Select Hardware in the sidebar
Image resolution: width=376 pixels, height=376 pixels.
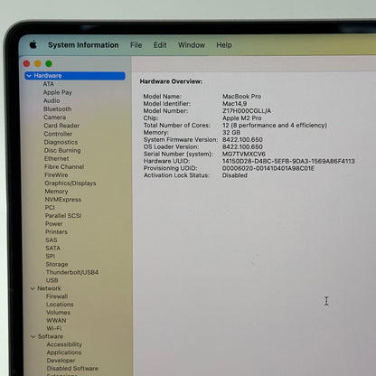click(x=75, y=76)
